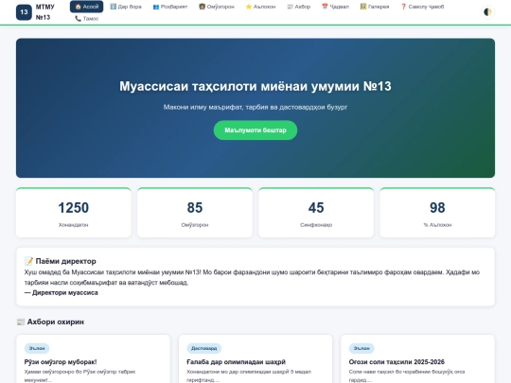Switch to the Аълохон tab

260,7
